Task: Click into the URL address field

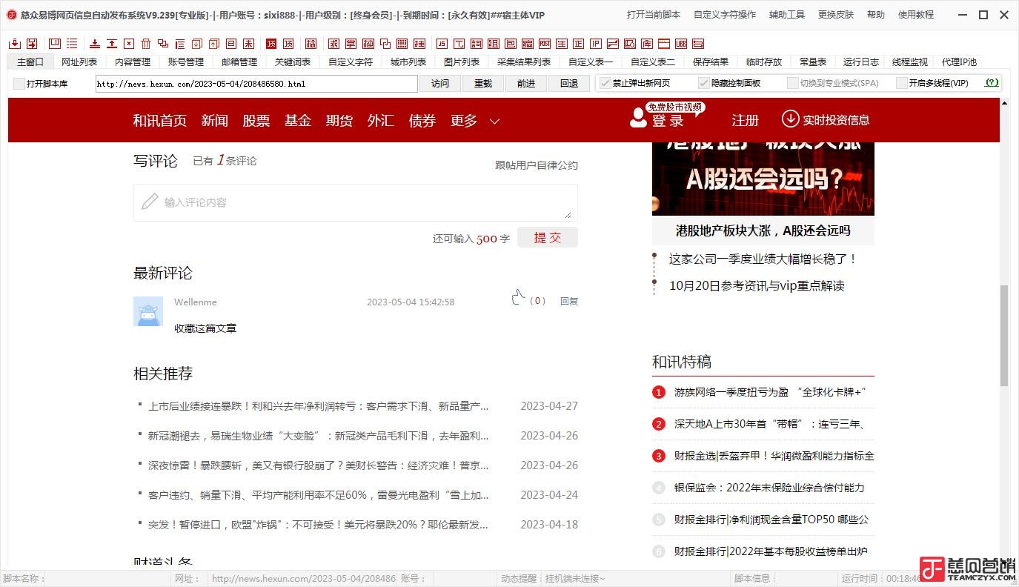Action: click(x=256, y=84)
